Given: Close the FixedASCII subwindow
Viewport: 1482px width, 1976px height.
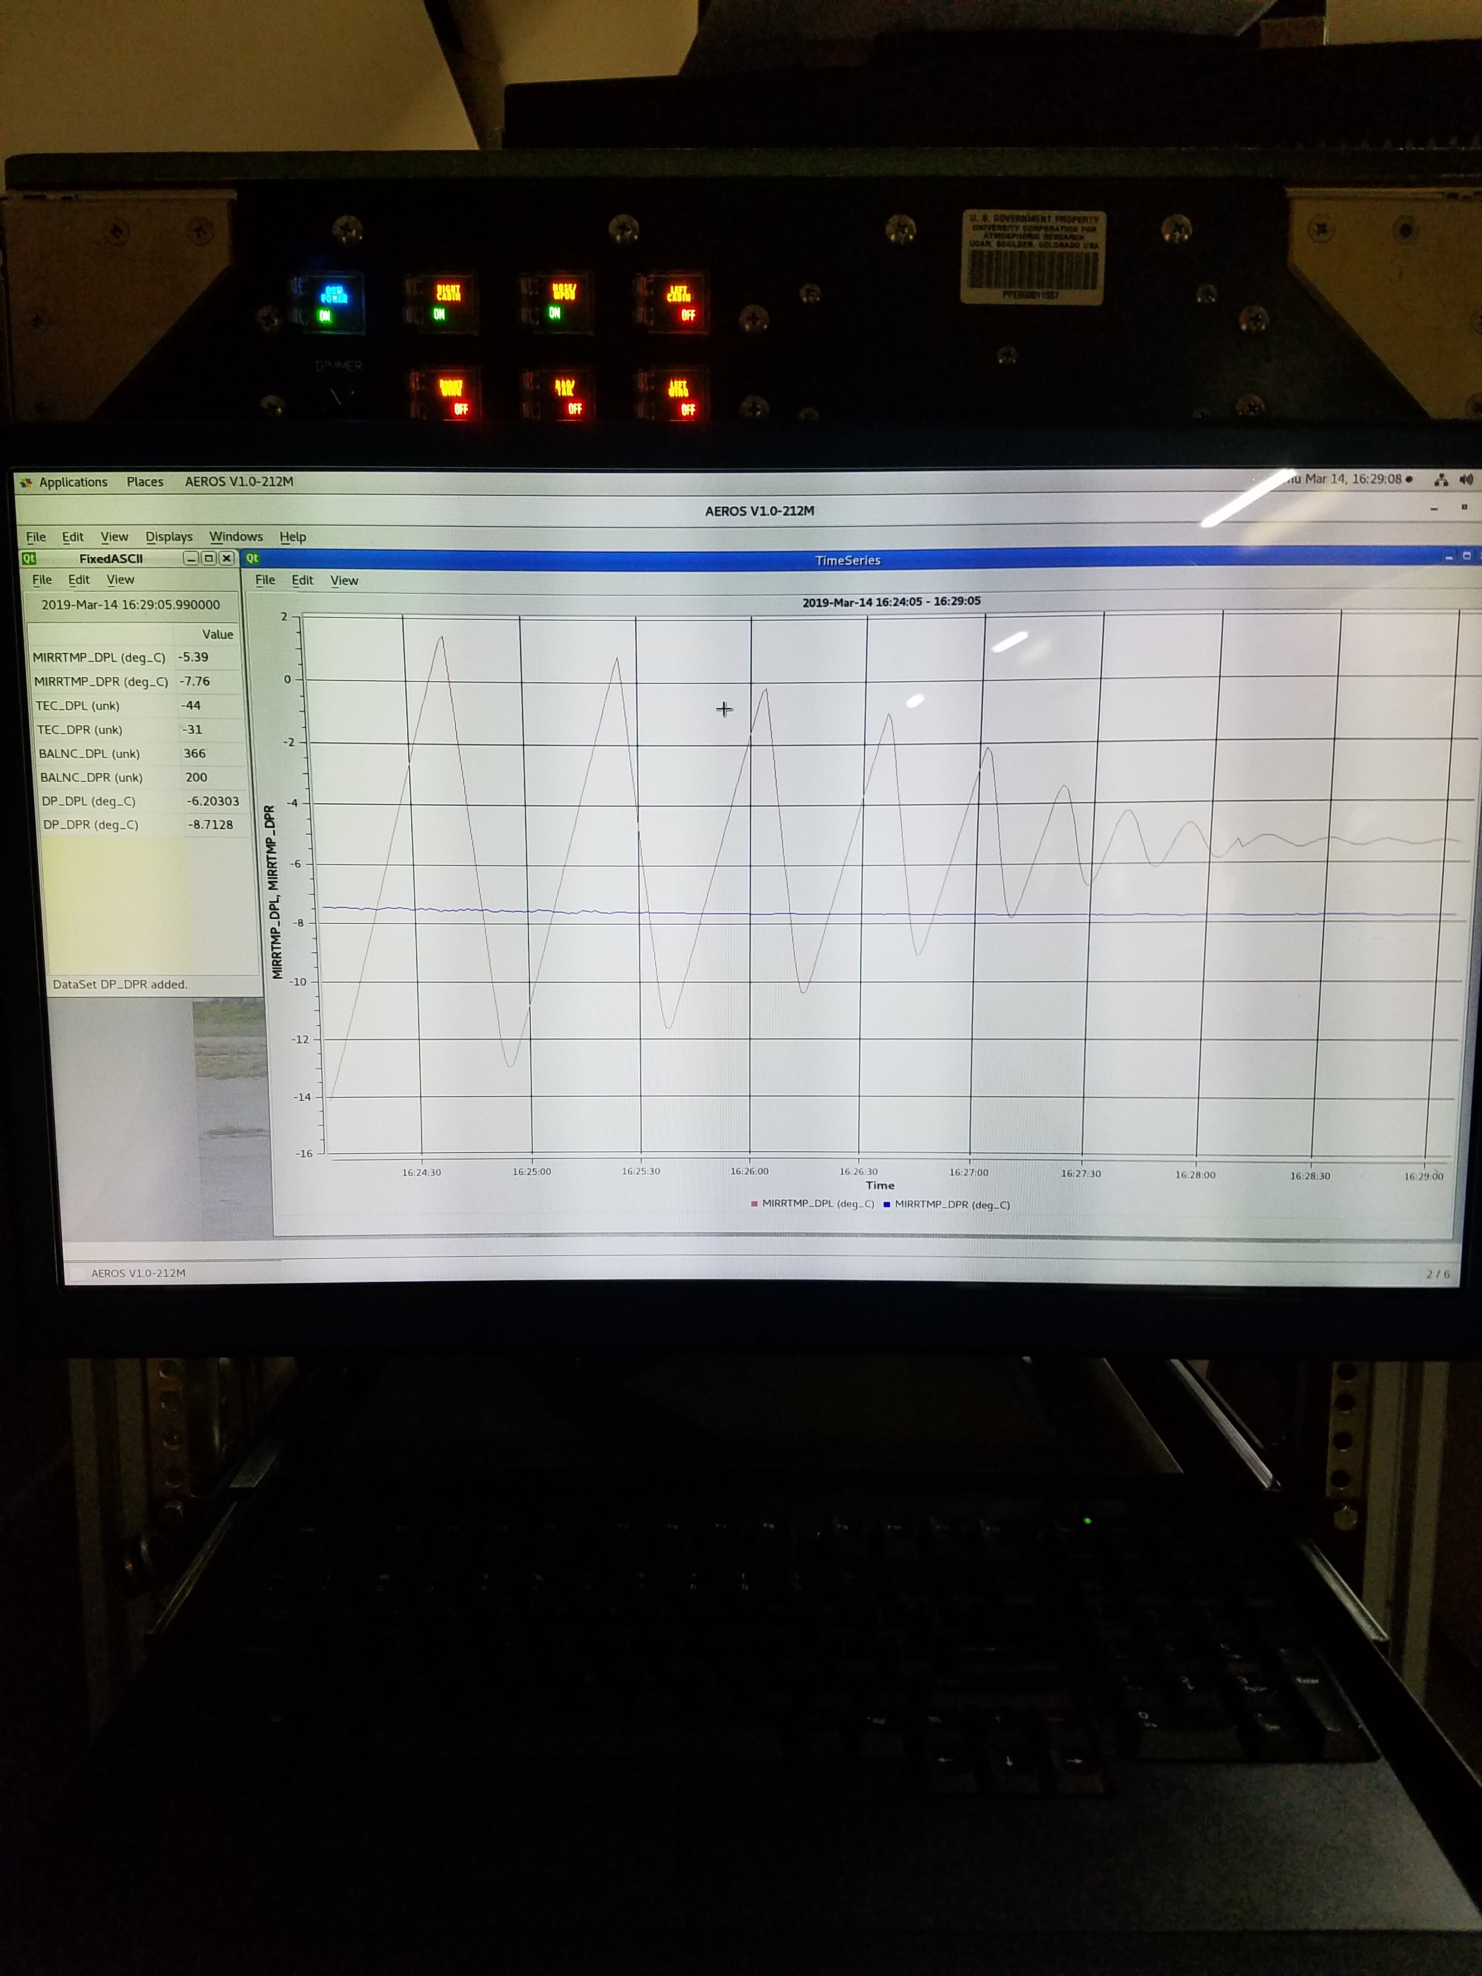Looking at the screenshot, I should click(227, 558).
